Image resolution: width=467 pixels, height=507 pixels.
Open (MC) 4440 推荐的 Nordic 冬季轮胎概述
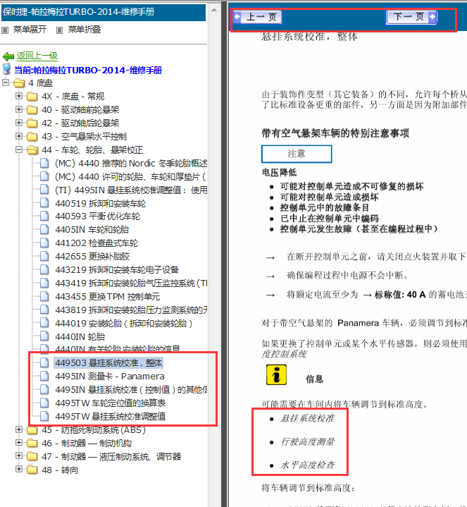point(131,164)
